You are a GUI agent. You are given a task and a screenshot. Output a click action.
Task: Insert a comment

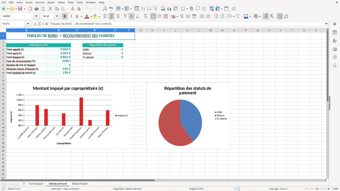[198, 9]
